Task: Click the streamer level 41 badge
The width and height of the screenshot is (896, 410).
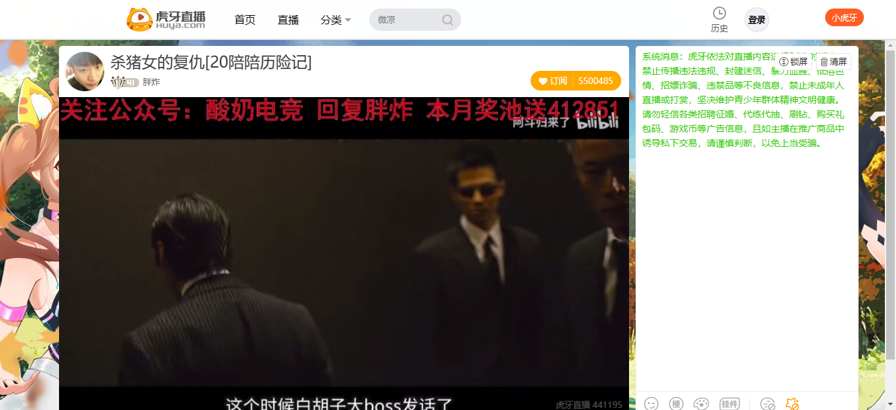Action: click(125, 82)
